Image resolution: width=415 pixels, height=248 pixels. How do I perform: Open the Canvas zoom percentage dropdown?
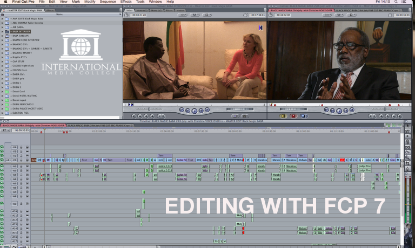click(x=327, y=15)
